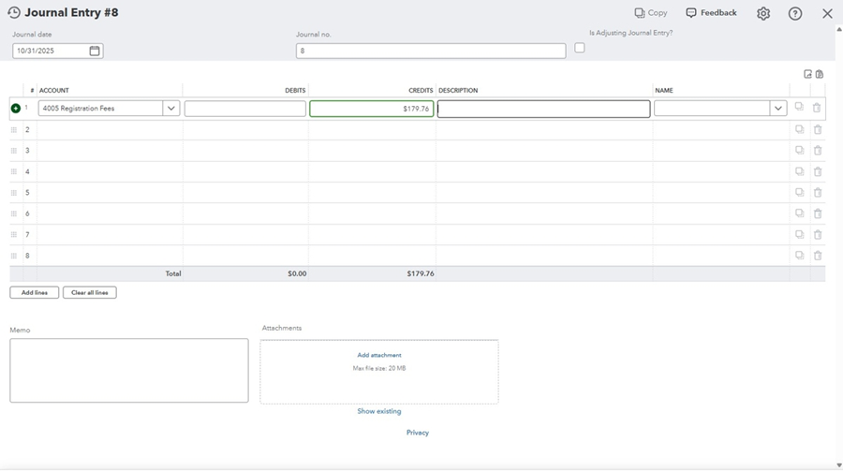Screen dimensions: 843x471
Task: Select the Description field on line 1
Action: pos(543,109)
